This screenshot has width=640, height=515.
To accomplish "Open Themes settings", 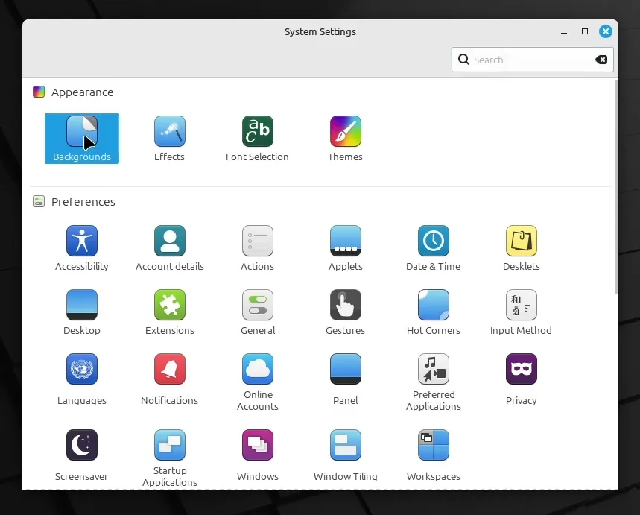I will tap(345, 138).
